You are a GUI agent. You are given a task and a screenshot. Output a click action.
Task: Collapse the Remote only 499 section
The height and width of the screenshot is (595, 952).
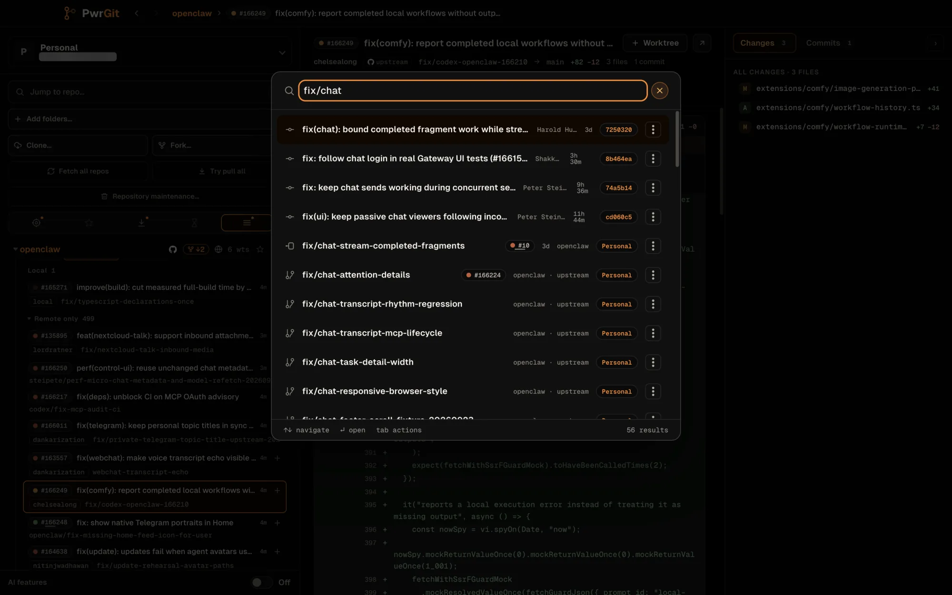pos(29,318)
